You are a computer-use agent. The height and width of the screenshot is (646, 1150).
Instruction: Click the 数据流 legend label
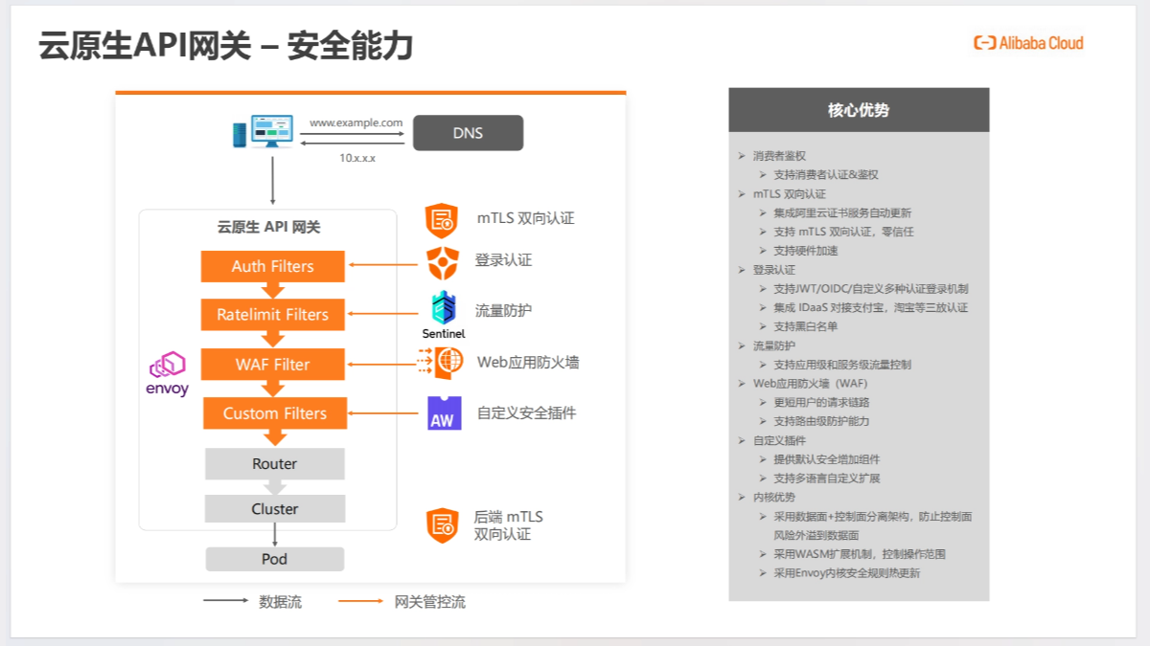[x=280, y=602]
